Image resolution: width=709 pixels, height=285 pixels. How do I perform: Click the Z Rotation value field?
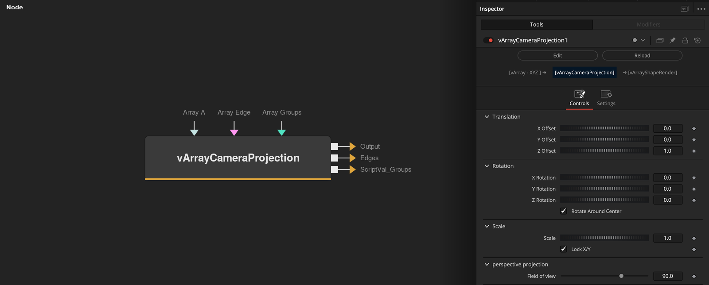tap(668, 200)
